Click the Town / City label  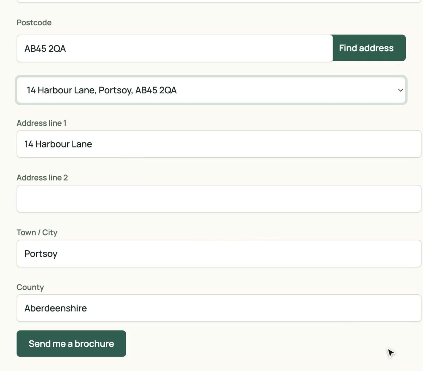click(37, 232)
